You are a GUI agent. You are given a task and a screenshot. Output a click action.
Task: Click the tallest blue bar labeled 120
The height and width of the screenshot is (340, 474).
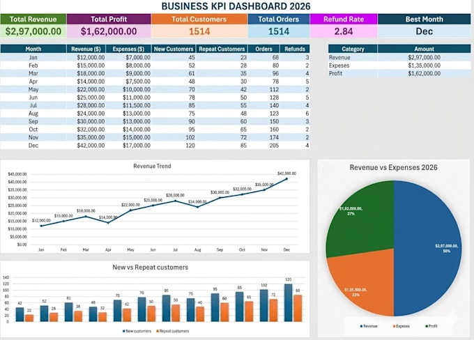(288, 302)
